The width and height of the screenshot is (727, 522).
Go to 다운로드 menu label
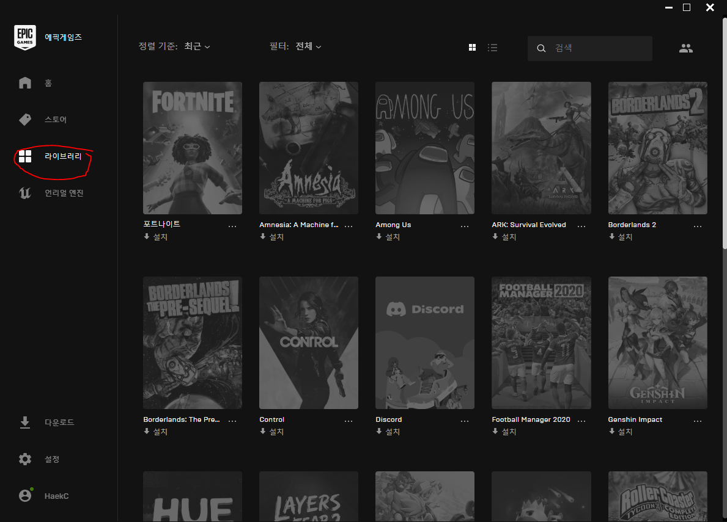[59, 422]
